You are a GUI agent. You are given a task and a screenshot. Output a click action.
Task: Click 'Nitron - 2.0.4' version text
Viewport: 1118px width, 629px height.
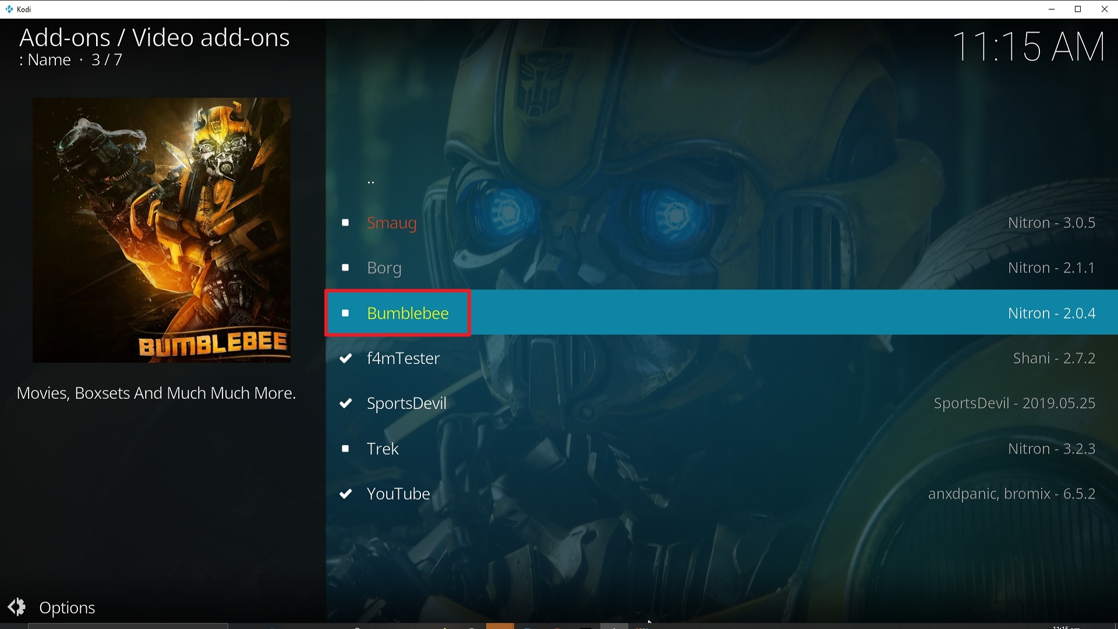click(x=1052, y=313)
